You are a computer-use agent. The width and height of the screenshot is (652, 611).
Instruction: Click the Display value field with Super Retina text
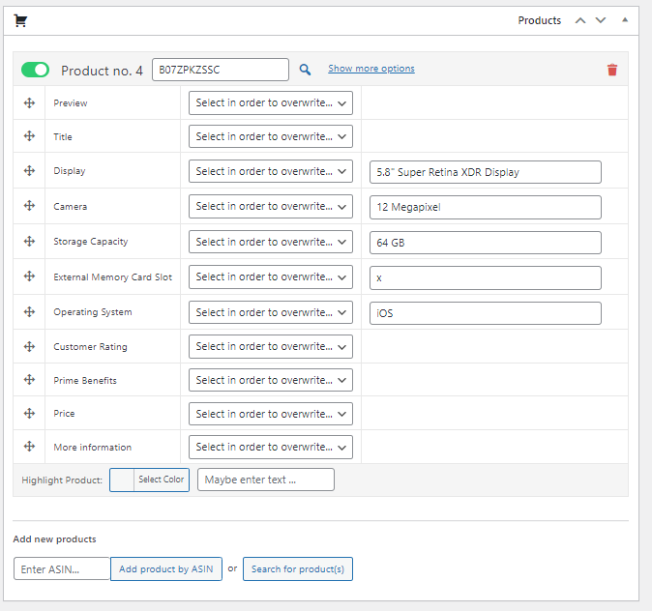tap(486, 172)
